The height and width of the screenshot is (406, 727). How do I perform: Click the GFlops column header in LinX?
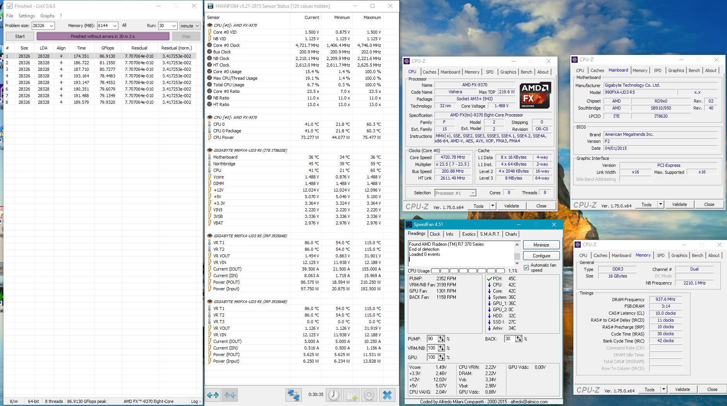pyautogui.click(x=108, y=48)
